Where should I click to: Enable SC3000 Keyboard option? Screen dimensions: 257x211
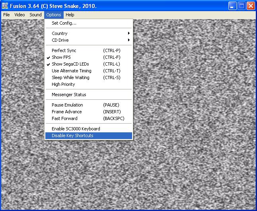coord(89,129)
